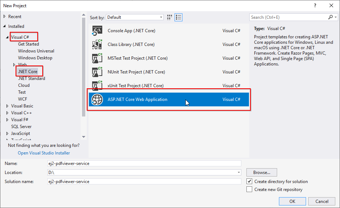
Task: Click the Browse... button
Action: pos(262,173)
